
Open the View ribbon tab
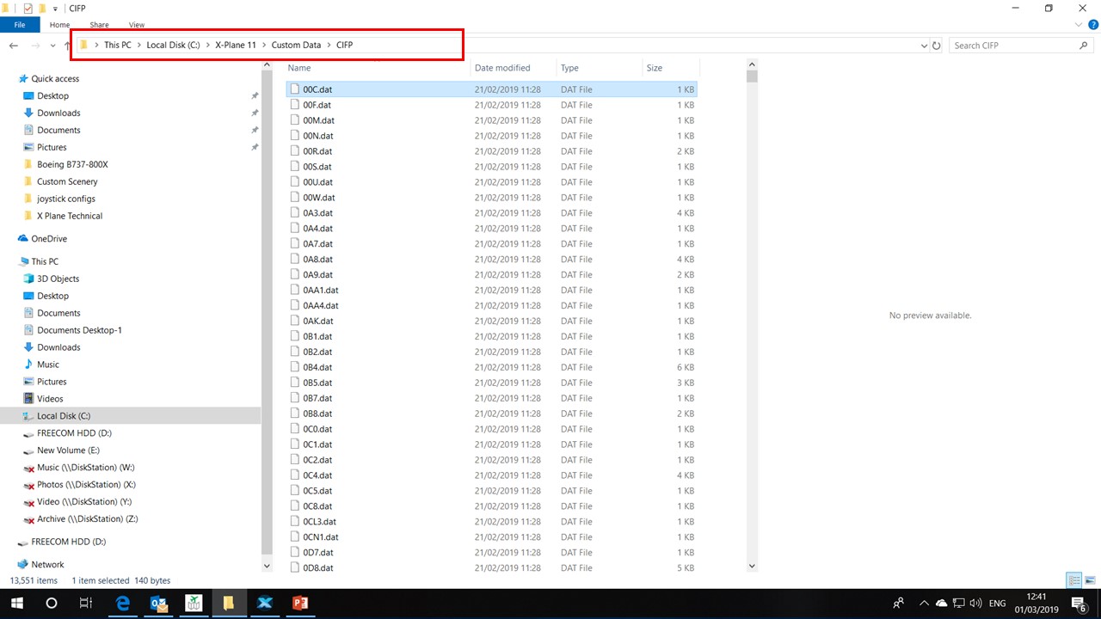136,25
